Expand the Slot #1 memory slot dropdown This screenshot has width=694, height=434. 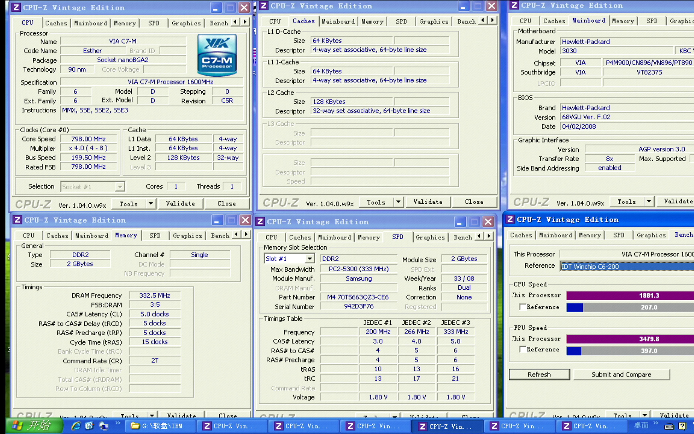click(x=310, y=259)
